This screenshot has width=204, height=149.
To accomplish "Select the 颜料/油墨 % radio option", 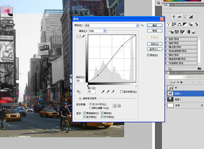I will click(90, 108).
